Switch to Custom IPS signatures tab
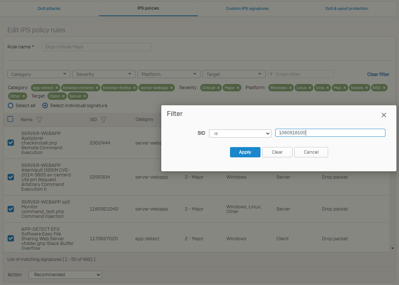The image size is (399, 285). 247,8
